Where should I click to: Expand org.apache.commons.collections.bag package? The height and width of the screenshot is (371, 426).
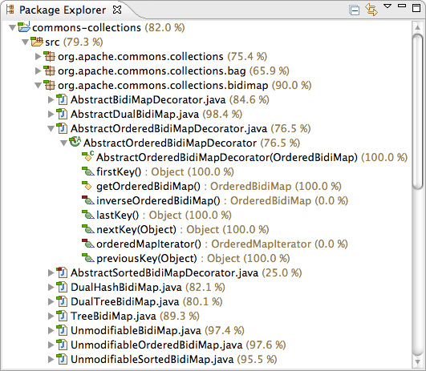[x=38, y=71]
